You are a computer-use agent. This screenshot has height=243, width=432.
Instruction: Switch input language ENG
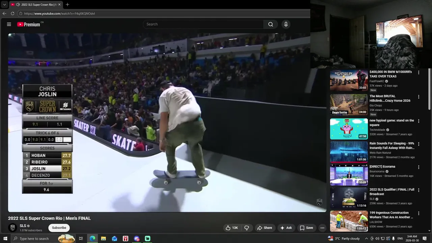pyautogui.click(x=400, y=239)
